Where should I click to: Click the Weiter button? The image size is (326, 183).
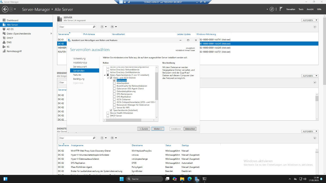158,129
